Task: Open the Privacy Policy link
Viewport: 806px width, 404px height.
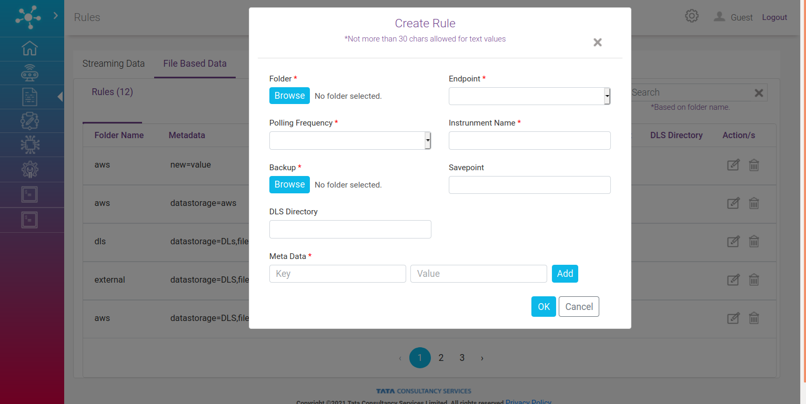Action: point(528,401)
